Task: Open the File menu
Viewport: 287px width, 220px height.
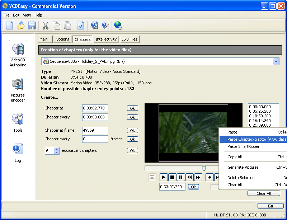Action: [x=6, y=15]
